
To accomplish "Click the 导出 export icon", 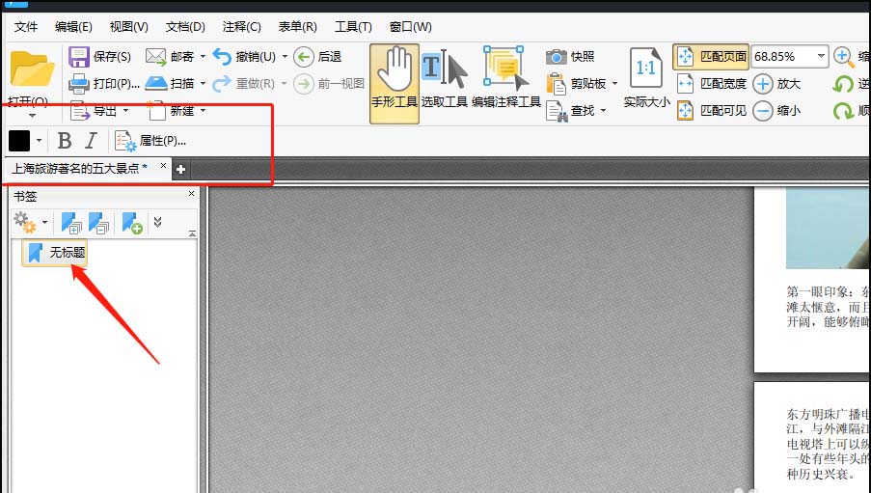I will click(x=81, y=111).
